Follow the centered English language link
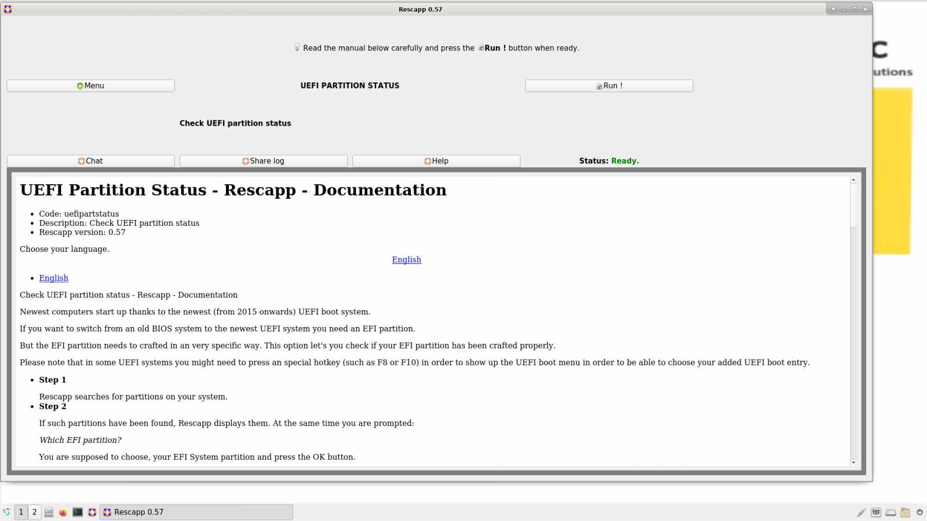927x521 pixels. pyautogui.click(x=406, y=260)
